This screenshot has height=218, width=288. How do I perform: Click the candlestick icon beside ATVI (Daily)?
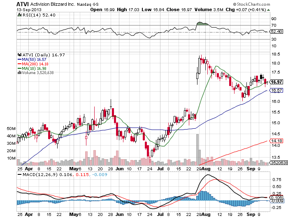click(20, 55)
